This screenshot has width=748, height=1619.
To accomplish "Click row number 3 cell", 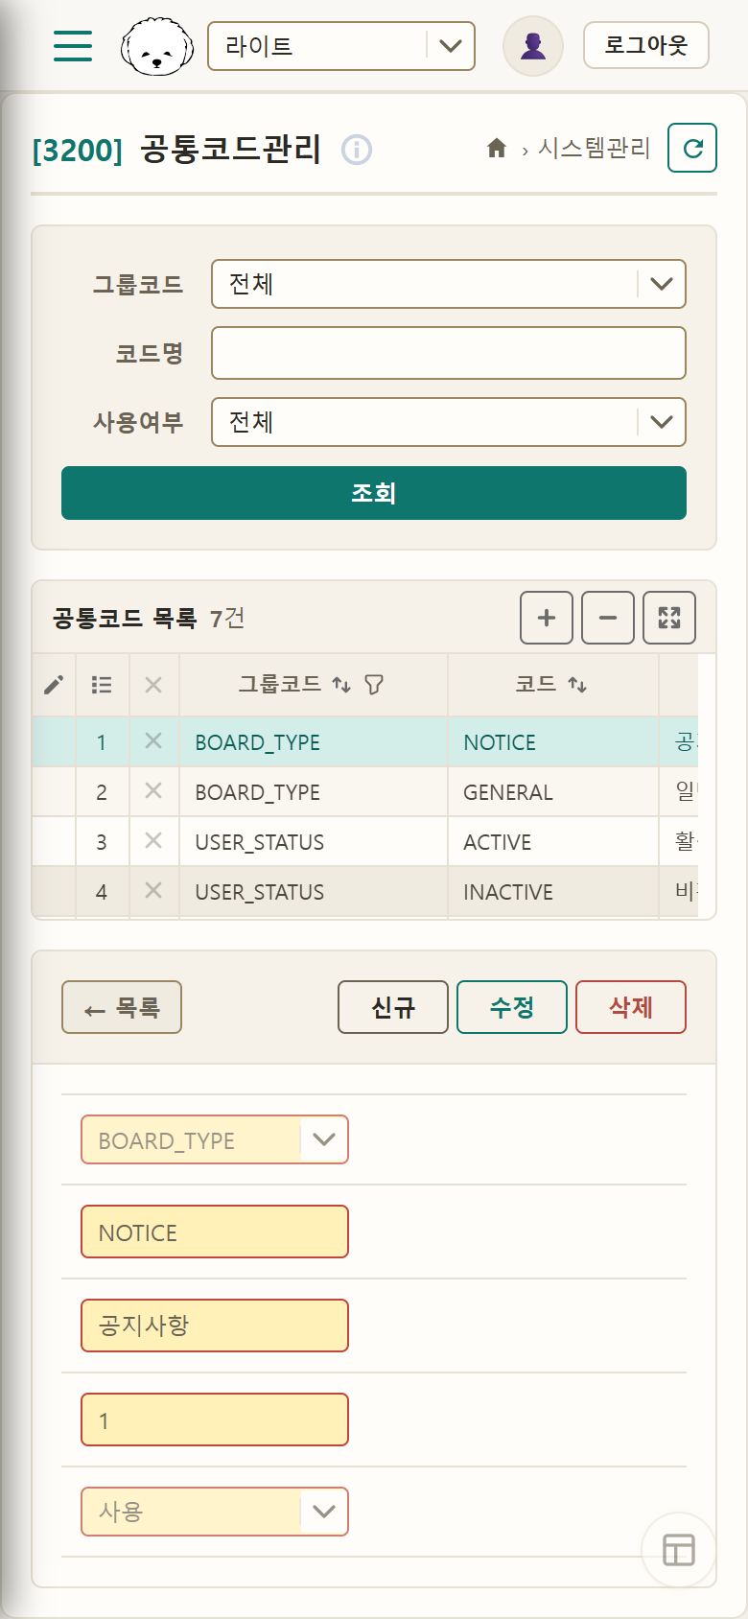I will click(x=102, y=841).
